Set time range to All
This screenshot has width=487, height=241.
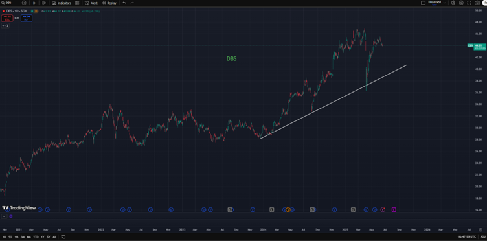[54, 237]
